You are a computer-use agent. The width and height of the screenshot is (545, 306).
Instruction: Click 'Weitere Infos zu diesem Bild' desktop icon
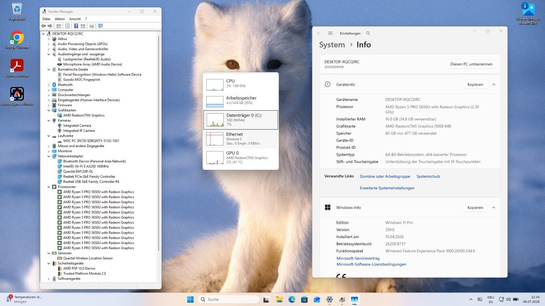[x=528, y=14]
